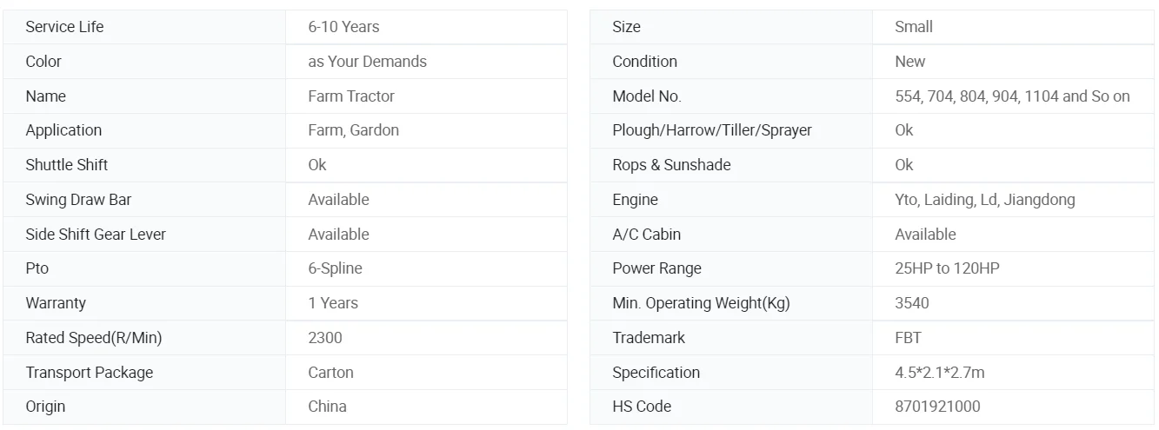Click the "Service Life" label cell
Screen dimensions: 1159x430
point(64,27)
